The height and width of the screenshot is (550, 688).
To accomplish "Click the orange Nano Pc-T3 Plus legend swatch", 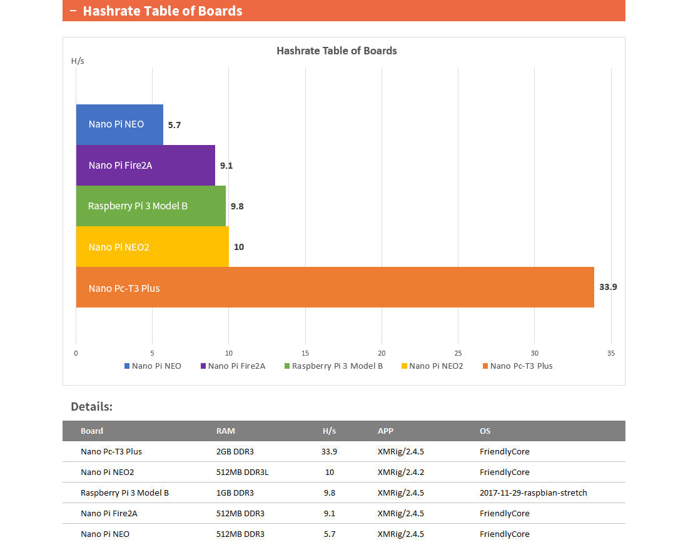I will pyautogui.click(x=485, y=366).
